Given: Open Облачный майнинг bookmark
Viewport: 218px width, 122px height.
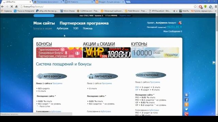Looking at the screenshot, I should tap(112, 11).
